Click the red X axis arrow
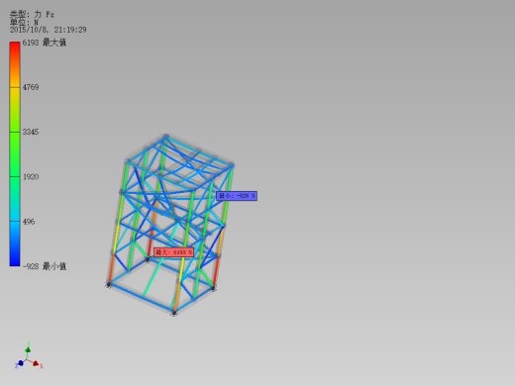Screen dimensions: 515x386 click(x=36, y=363)
